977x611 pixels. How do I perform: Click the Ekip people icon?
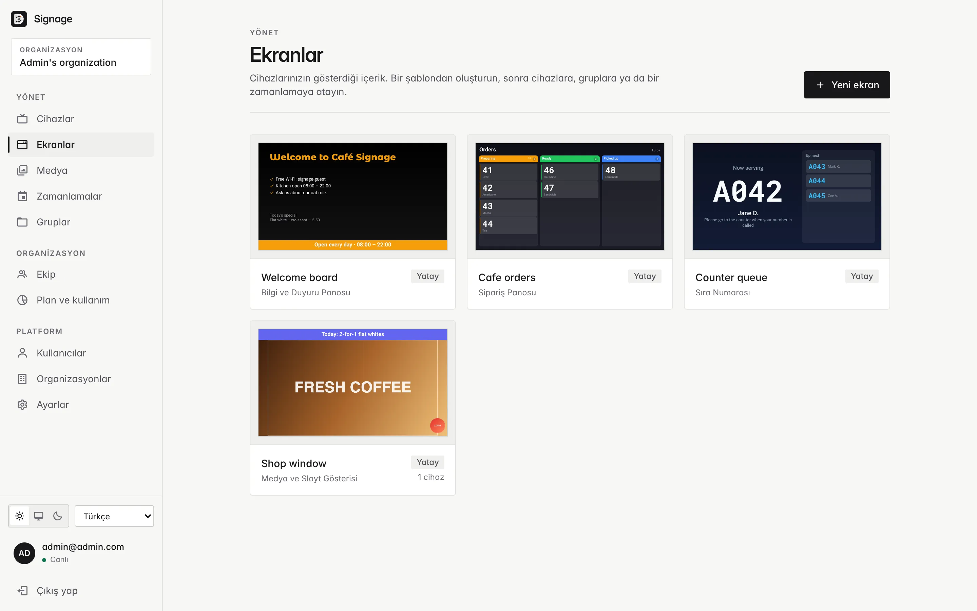click(22, 274)
